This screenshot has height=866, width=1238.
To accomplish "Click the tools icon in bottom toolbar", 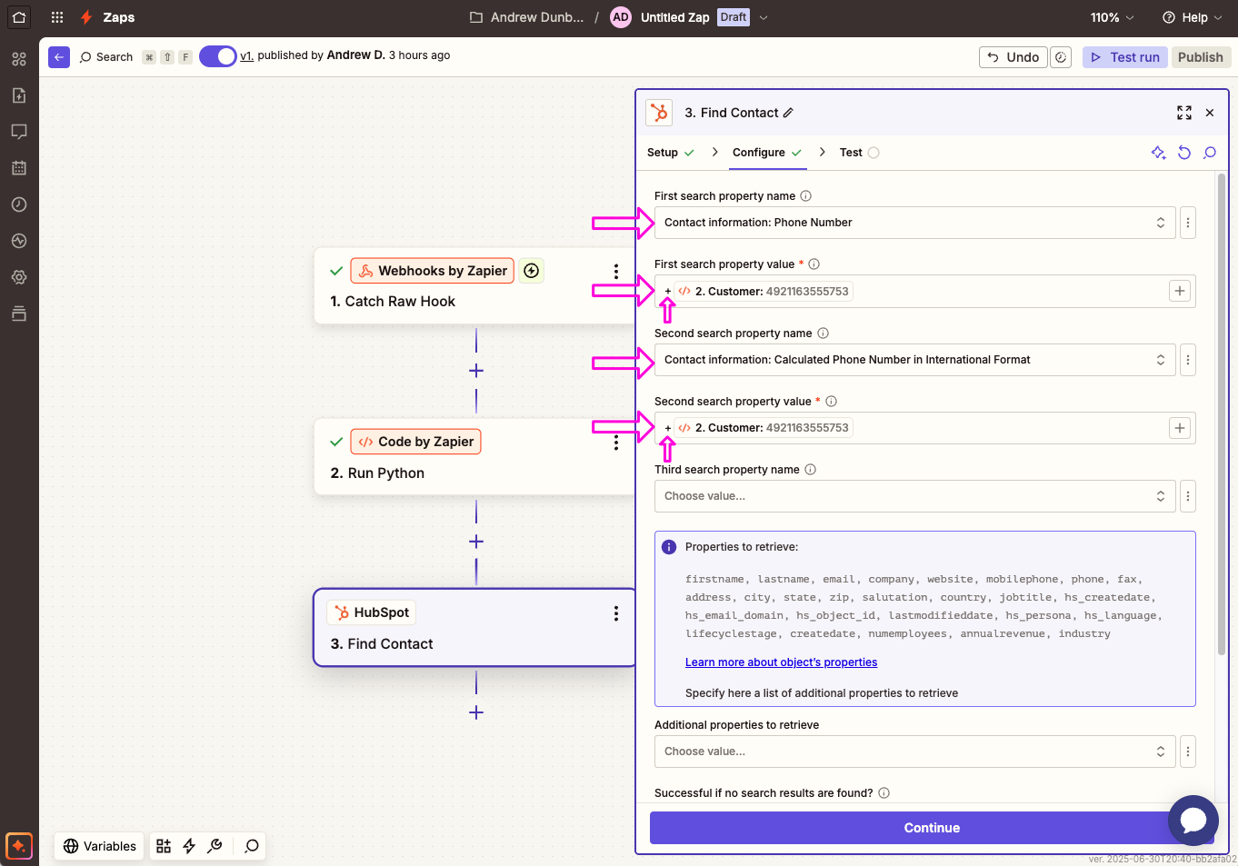I will (215, 846).
